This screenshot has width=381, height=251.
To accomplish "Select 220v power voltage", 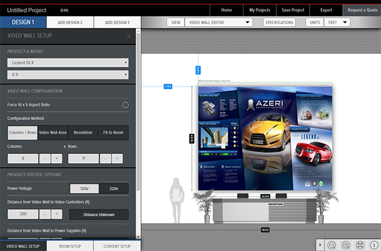I will 114,189.
